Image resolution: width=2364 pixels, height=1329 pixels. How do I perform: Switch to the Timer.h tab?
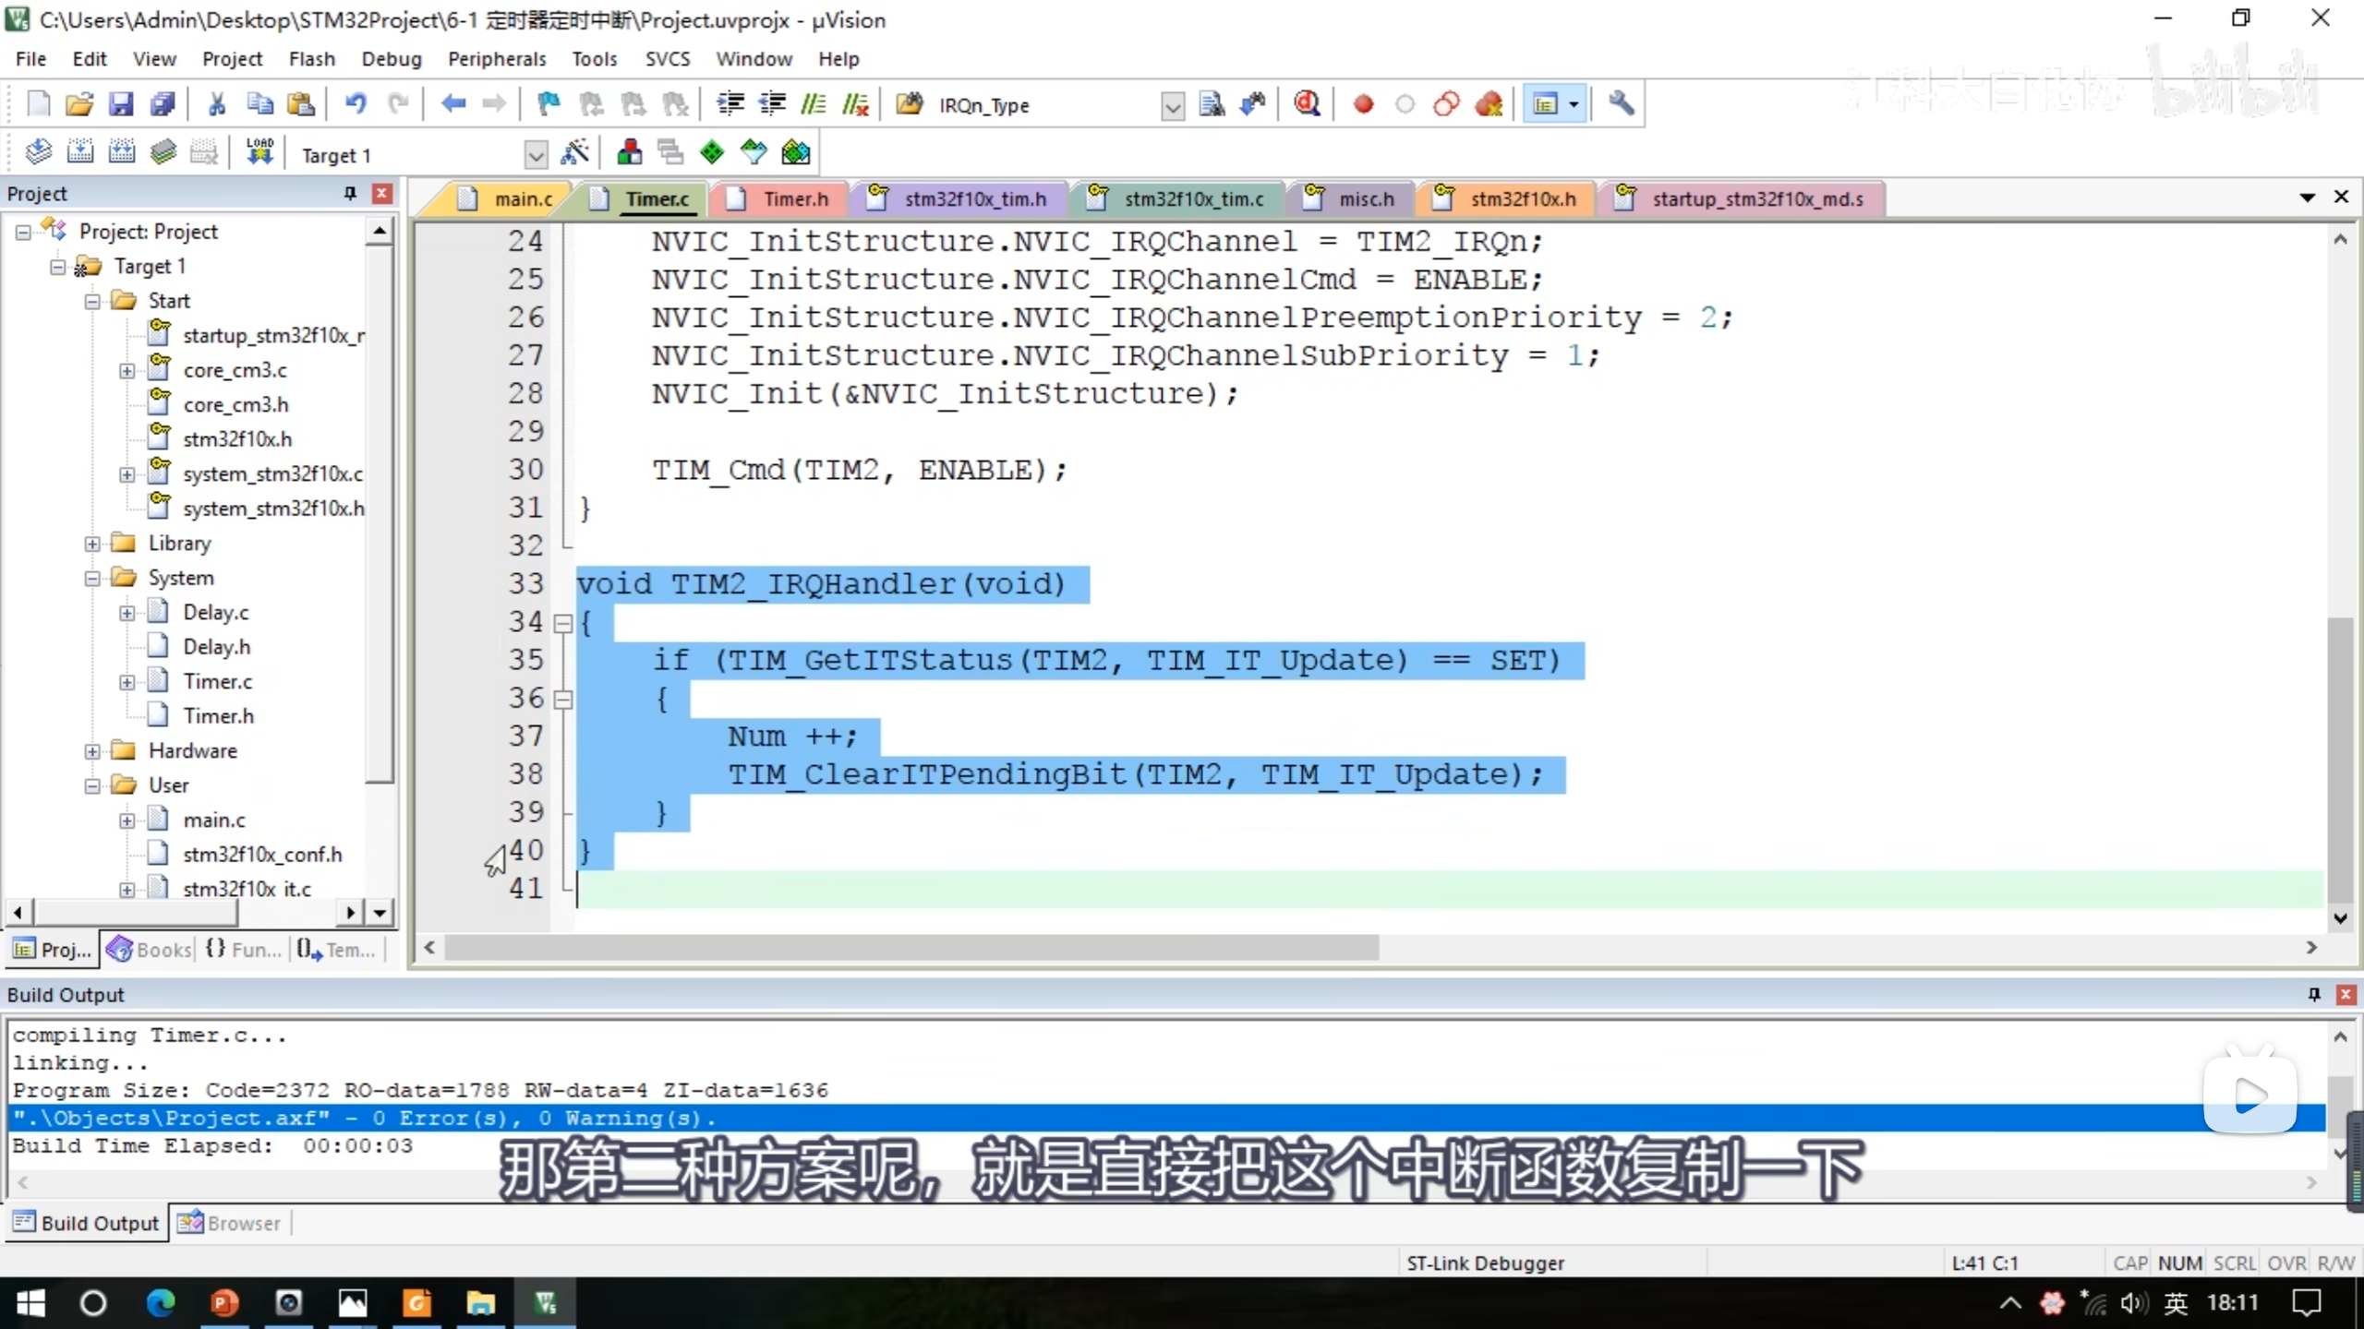coord(794,199)
